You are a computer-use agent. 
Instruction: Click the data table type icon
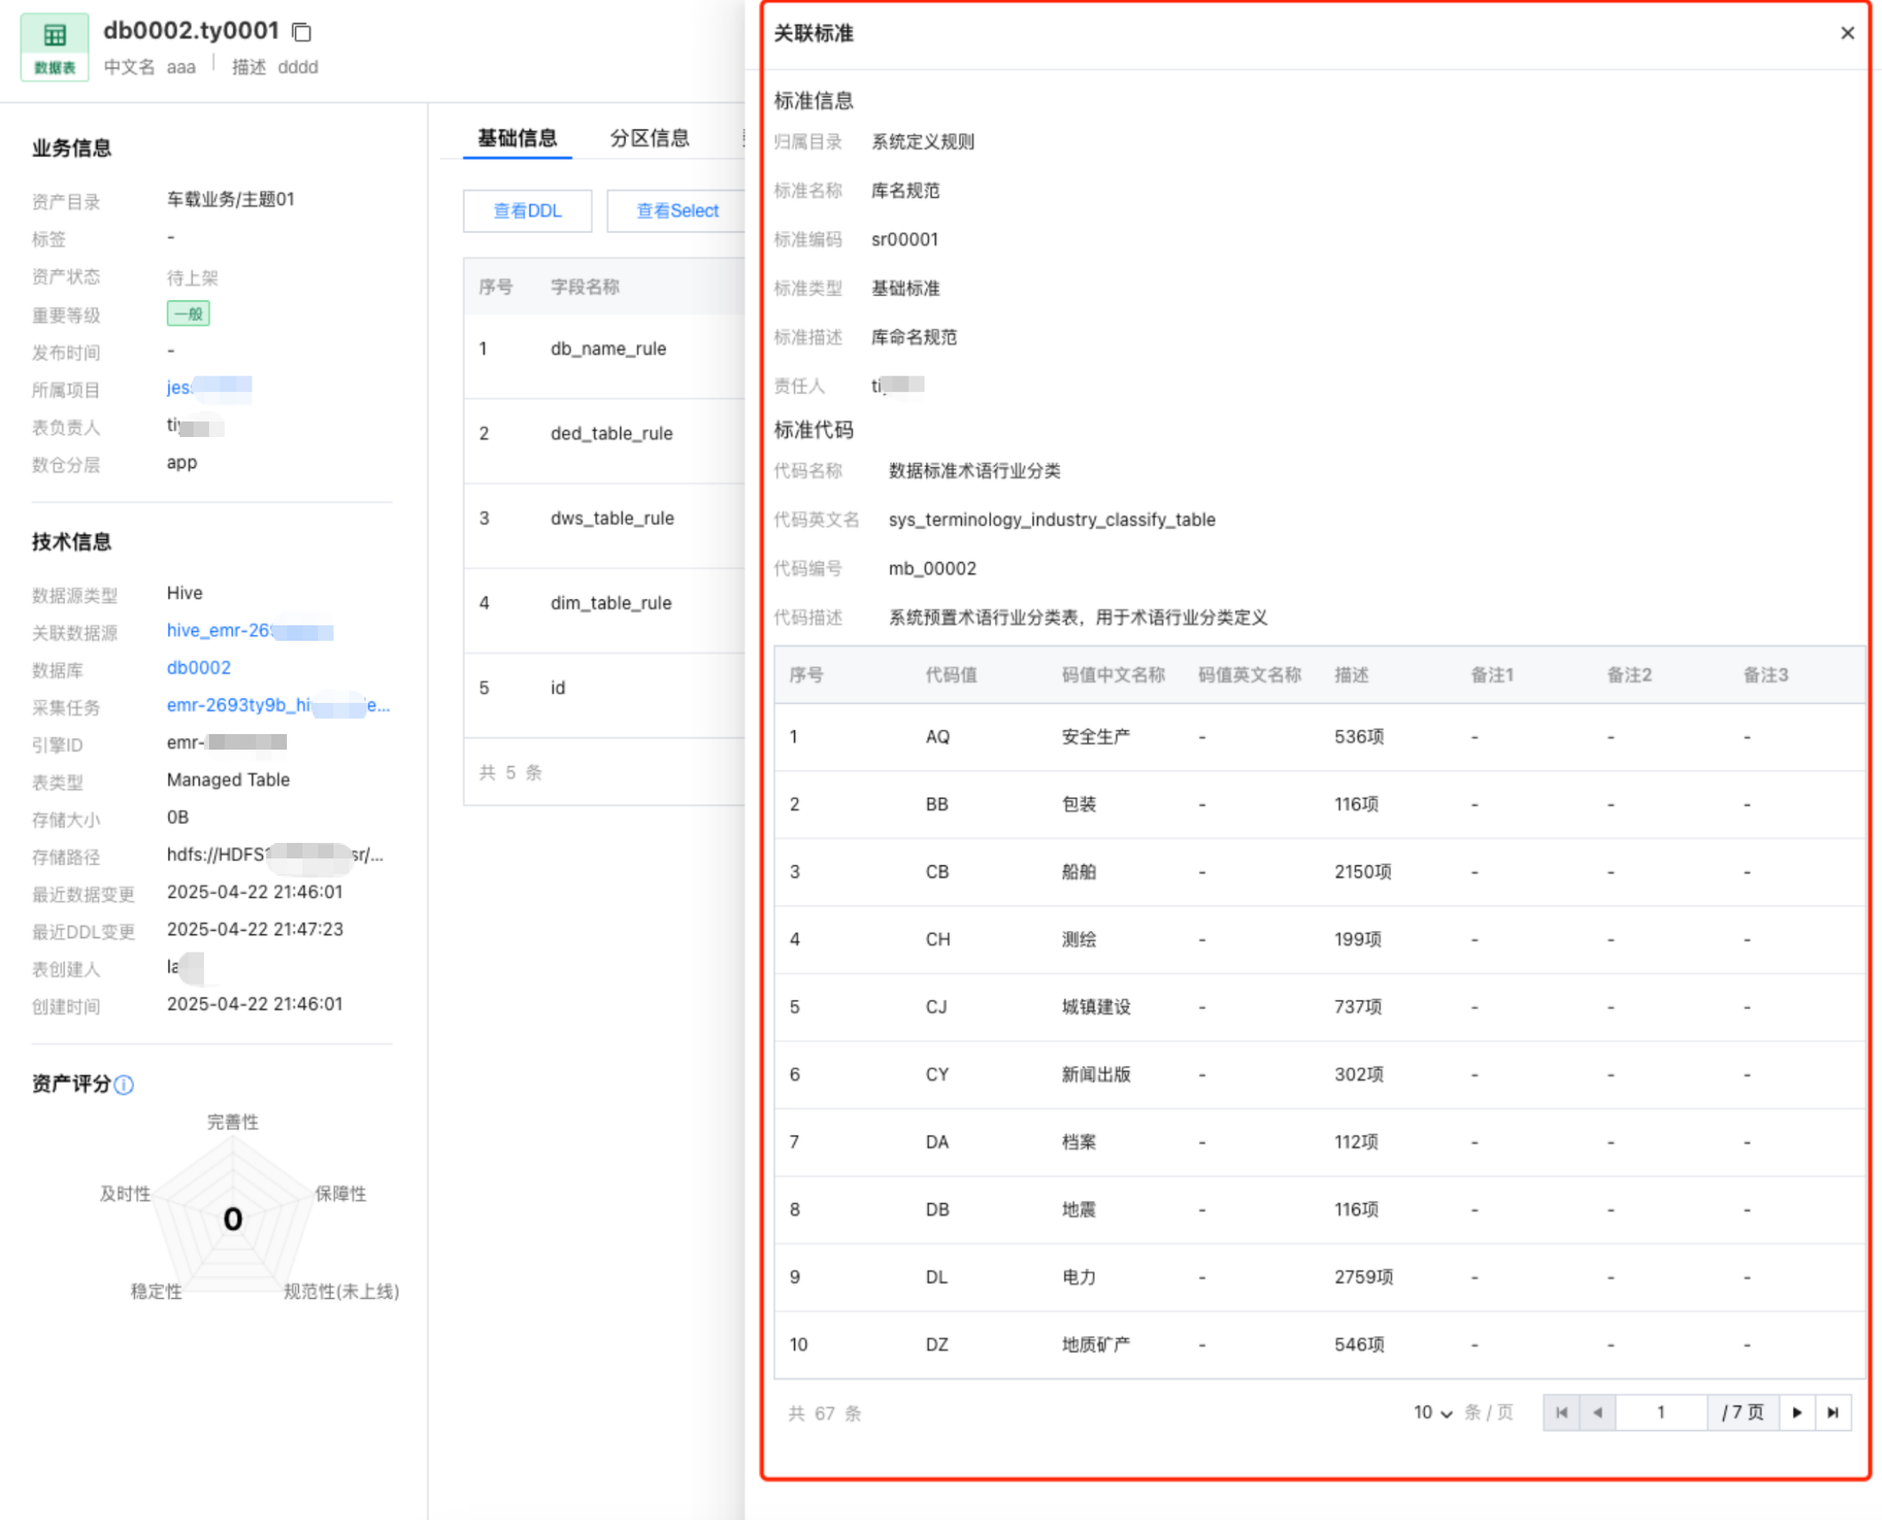pyautogui.click(x=54, y=46)
